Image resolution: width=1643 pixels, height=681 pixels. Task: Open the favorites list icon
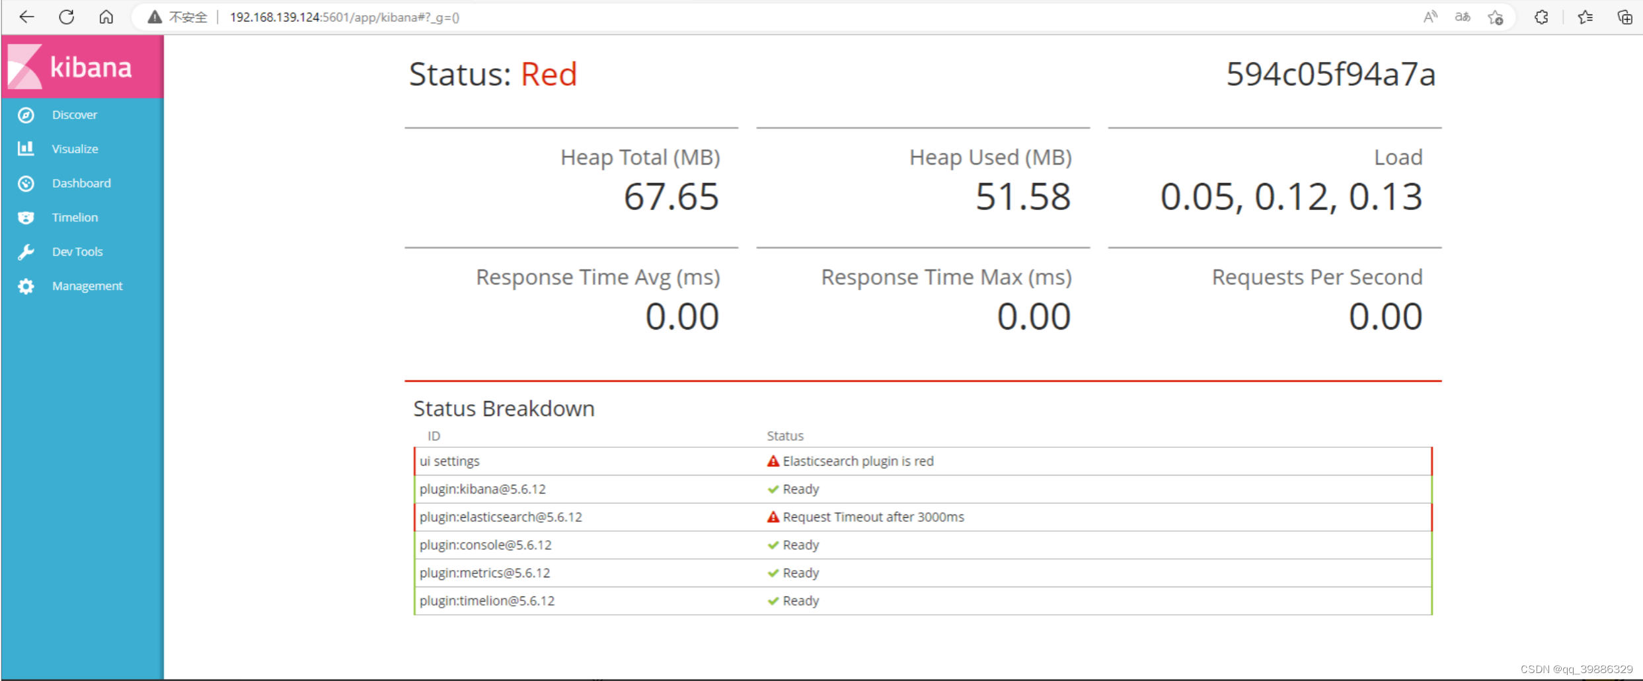pyautogui.click(x=1586, y=17)
